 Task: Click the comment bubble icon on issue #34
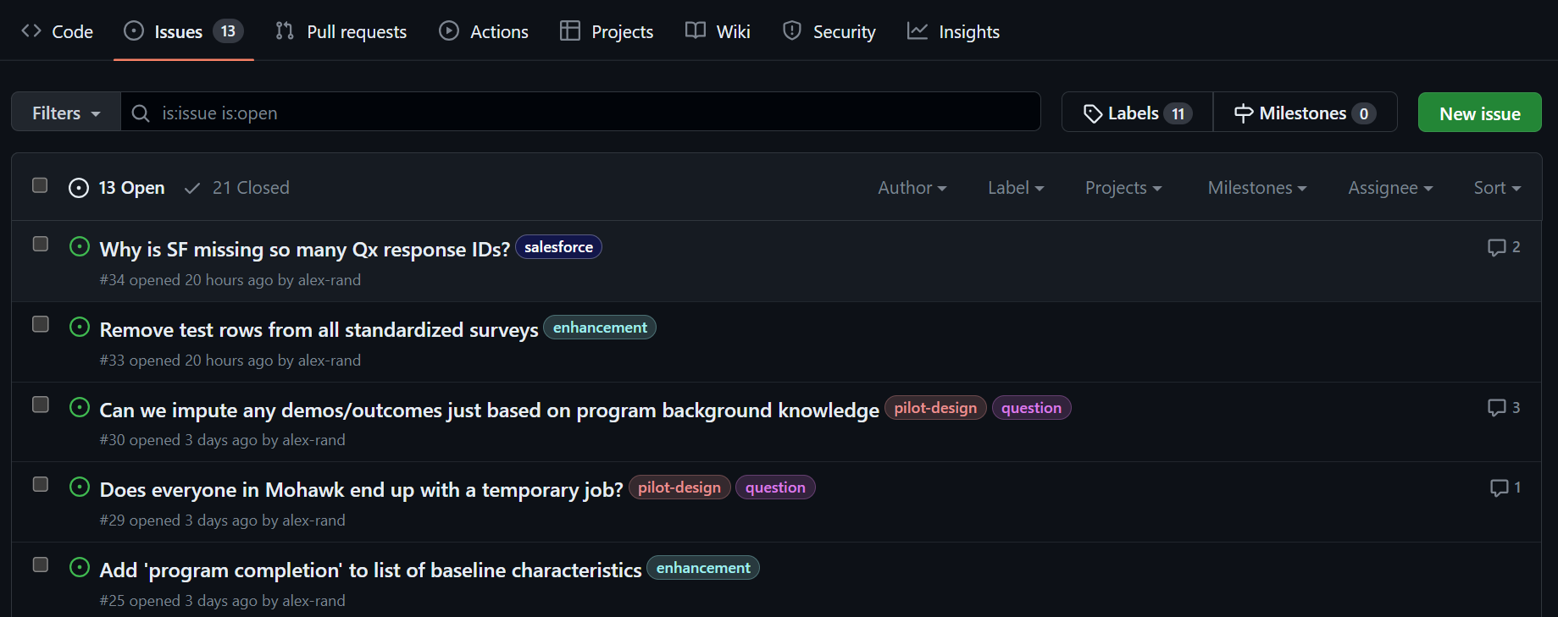pyautogui.click(x=1496, y=247)
